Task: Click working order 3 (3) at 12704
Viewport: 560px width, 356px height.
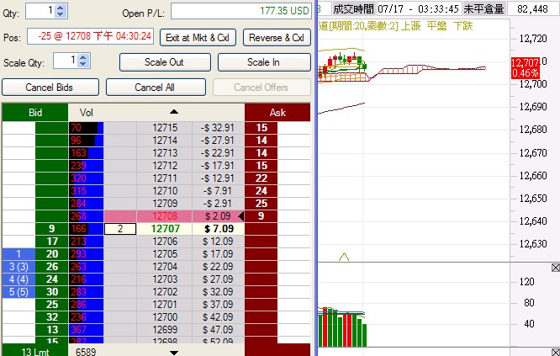Action: point(18,267)
